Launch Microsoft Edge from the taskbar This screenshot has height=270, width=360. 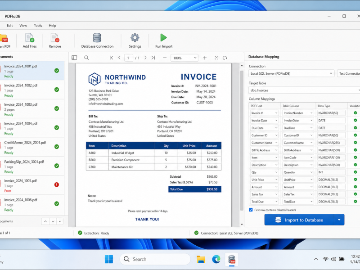click(x=216, y=259)
